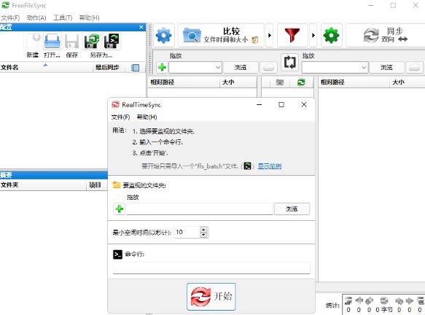Click the 同步 synchronize button
Screen dimensions: 425x315
[386, 35]
